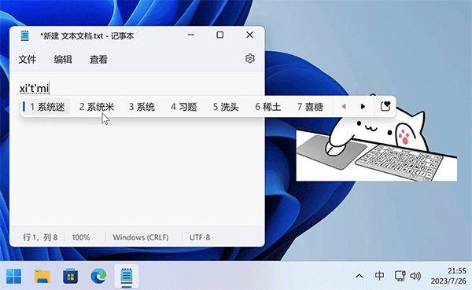472x290 pixels.
Task: Open Microsoft Store from taskbar
Action: (x=70, y=276)
